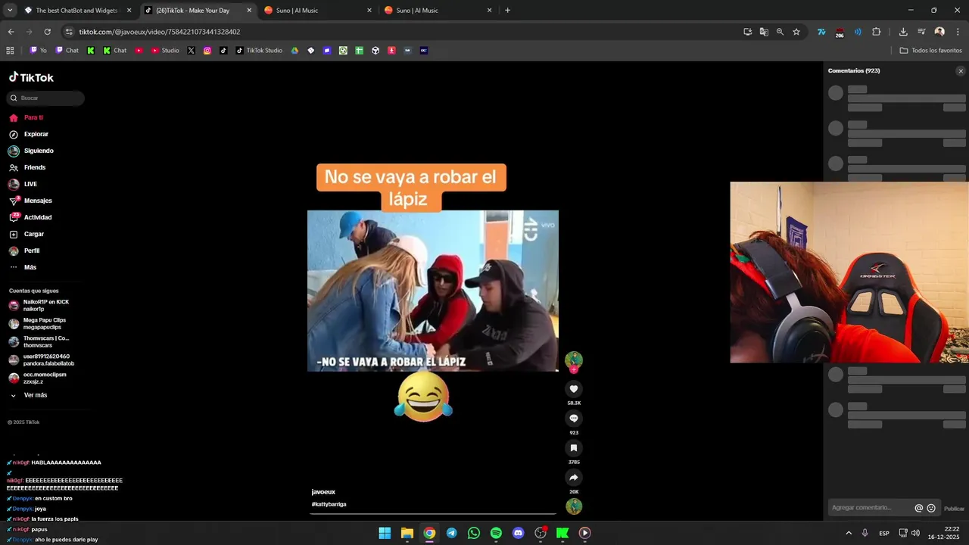Go back to previous page
This screenshot has height=545, width=969.
click(x=11, y=32)
